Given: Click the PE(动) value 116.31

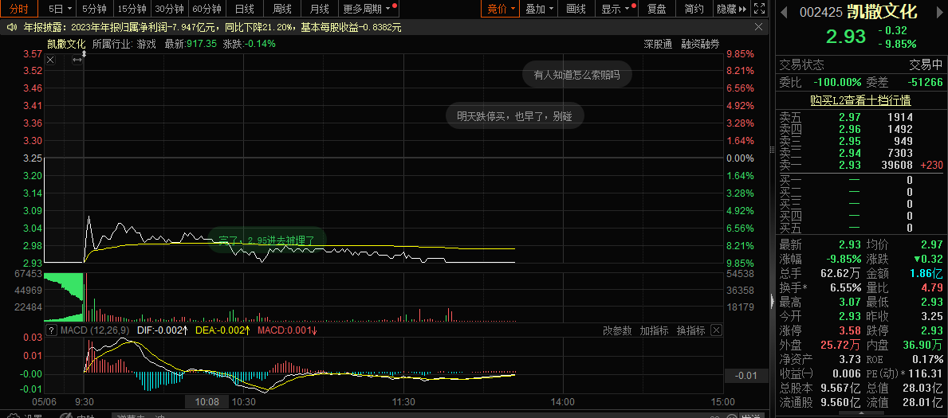Looking at the screenshot, I should (925, 373).
